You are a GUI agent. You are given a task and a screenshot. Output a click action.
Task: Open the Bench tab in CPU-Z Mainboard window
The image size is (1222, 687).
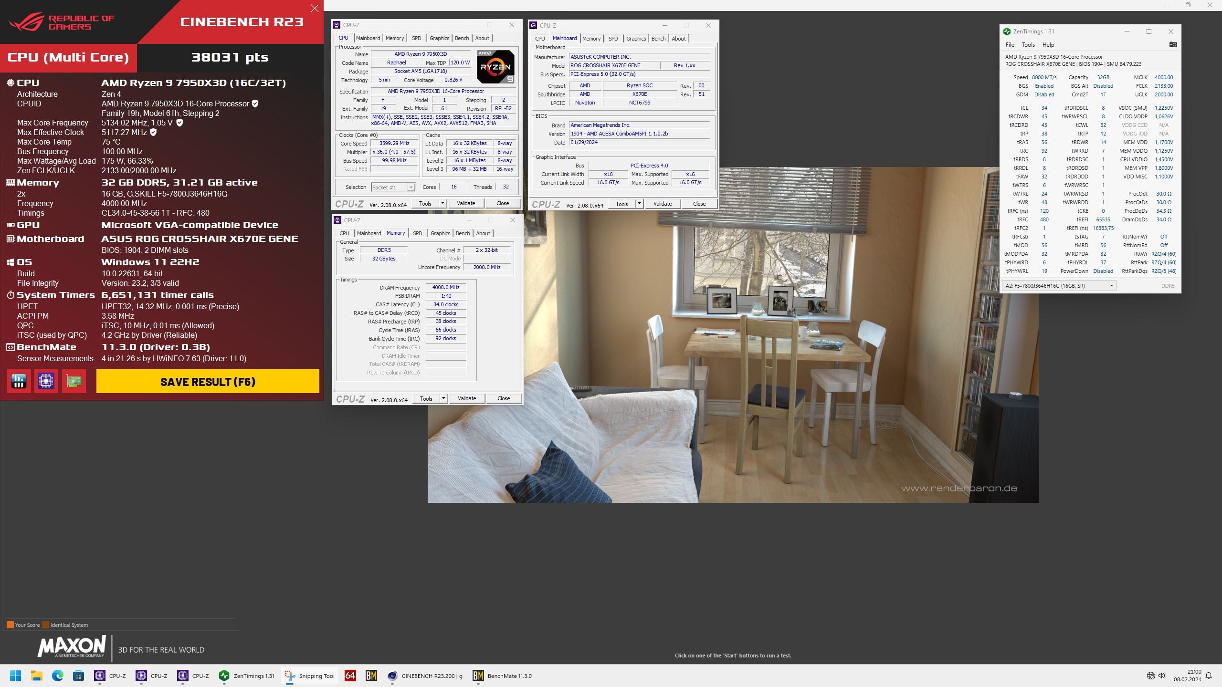(658, 39)
